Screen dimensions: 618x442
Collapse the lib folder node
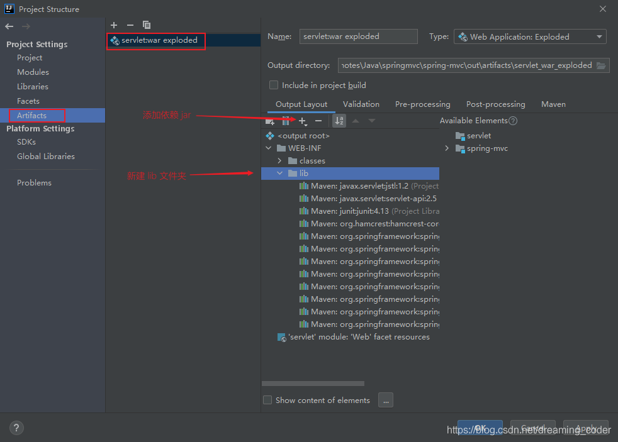tap(280, 173)
